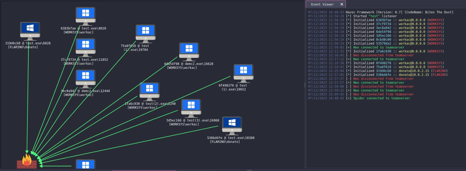Click the Initialized 1fa6c930 log entry

(x=376, y=51)
